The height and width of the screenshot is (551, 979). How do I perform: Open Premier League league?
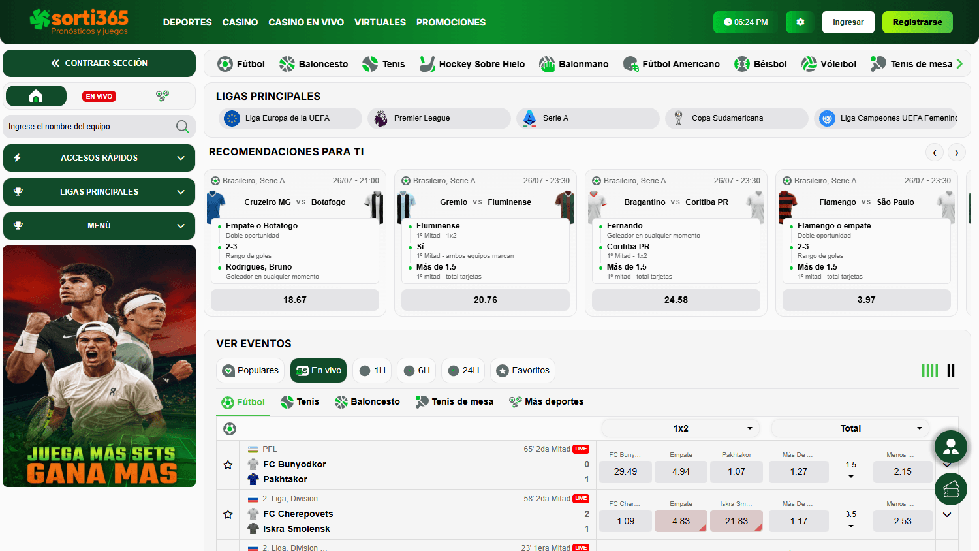(x=439, y=118)
